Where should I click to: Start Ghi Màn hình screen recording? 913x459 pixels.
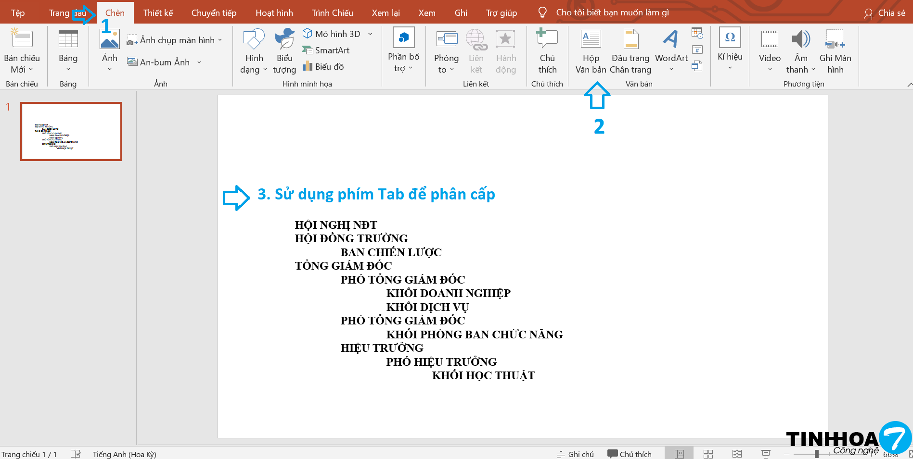coord(835,51)
